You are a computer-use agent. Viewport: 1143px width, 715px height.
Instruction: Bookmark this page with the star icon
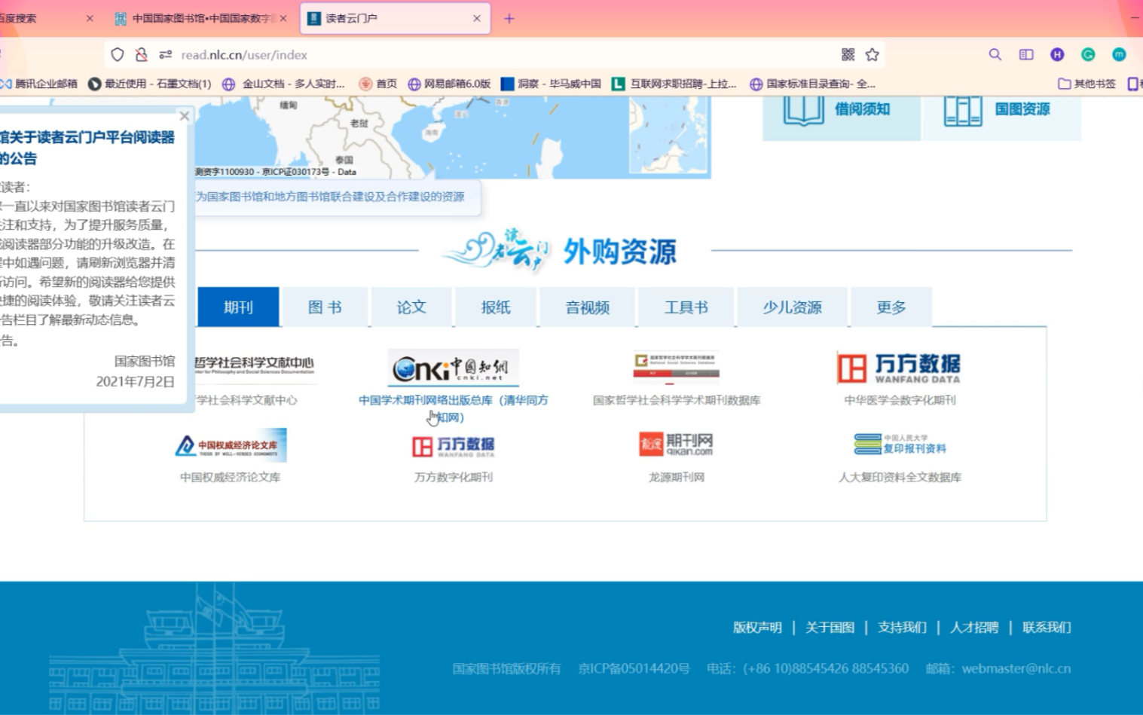pos(872,54)
